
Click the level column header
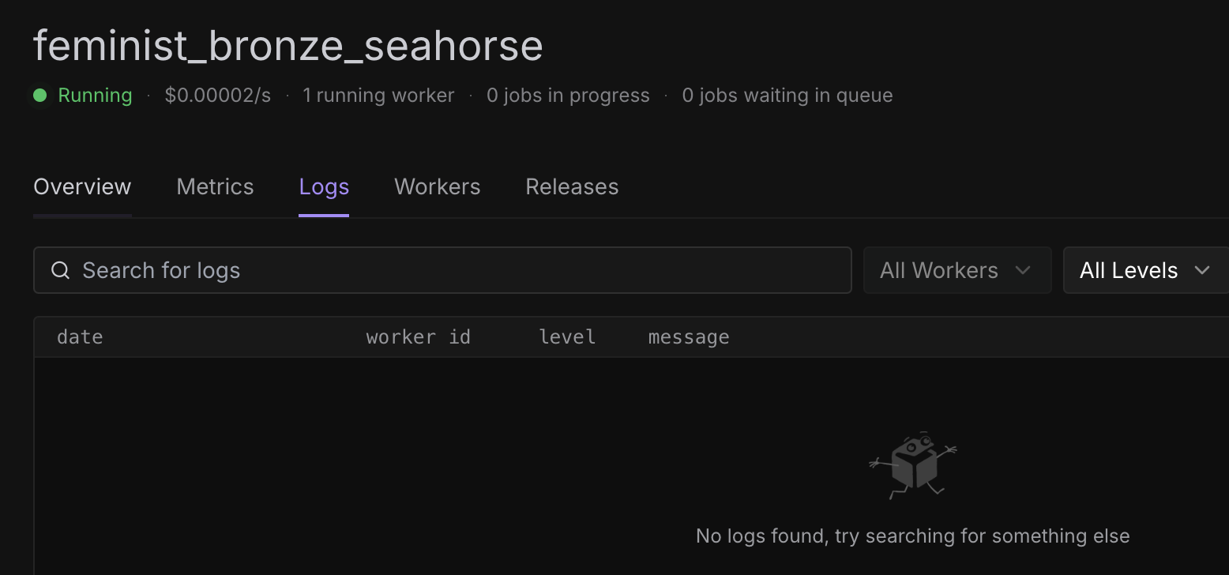point(567,337)
